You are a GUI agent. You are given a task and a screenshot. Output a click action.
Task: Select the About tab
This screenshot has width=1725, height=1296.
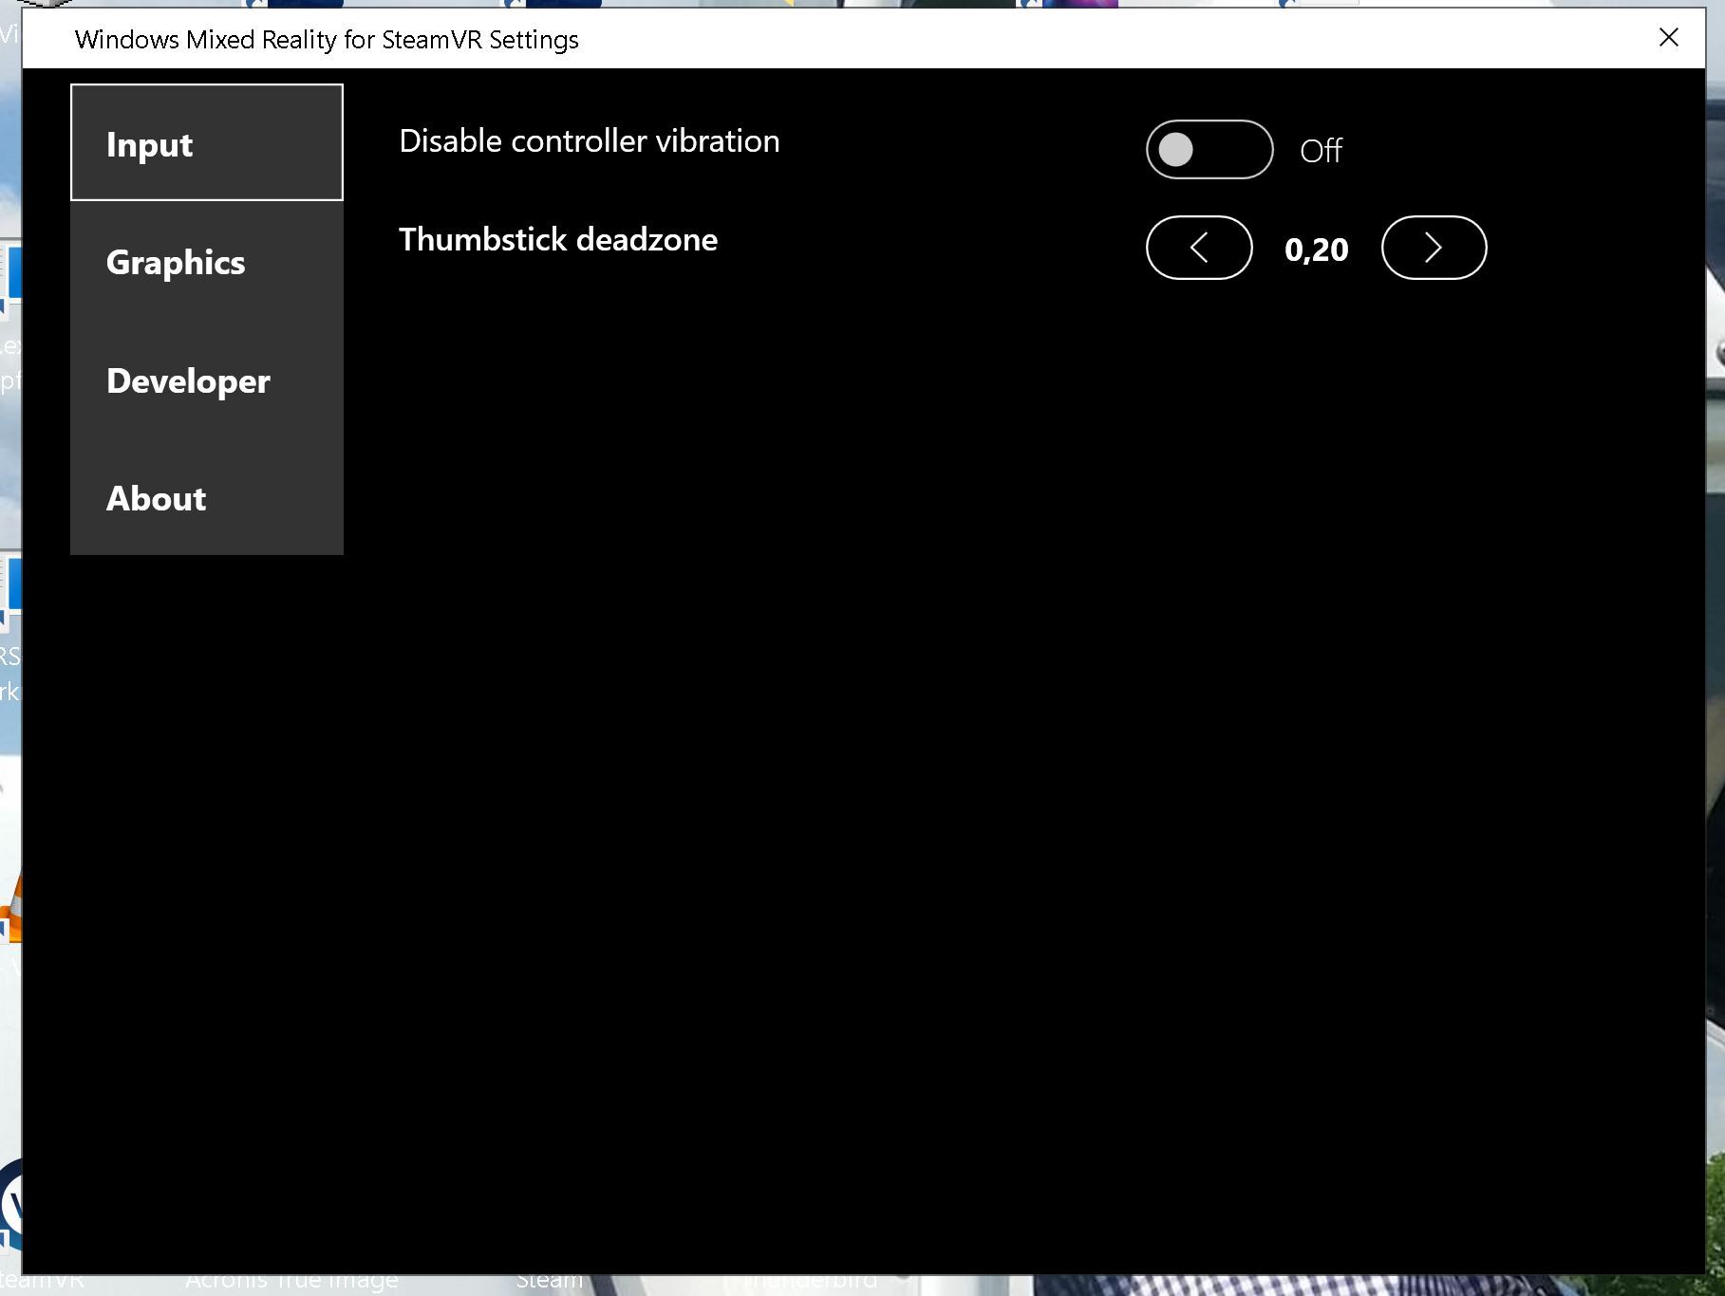tap(207, 498)
